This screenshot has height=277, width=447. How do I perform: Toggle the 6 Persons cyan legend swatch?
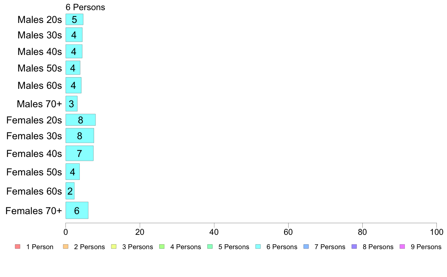pos(258,247)
